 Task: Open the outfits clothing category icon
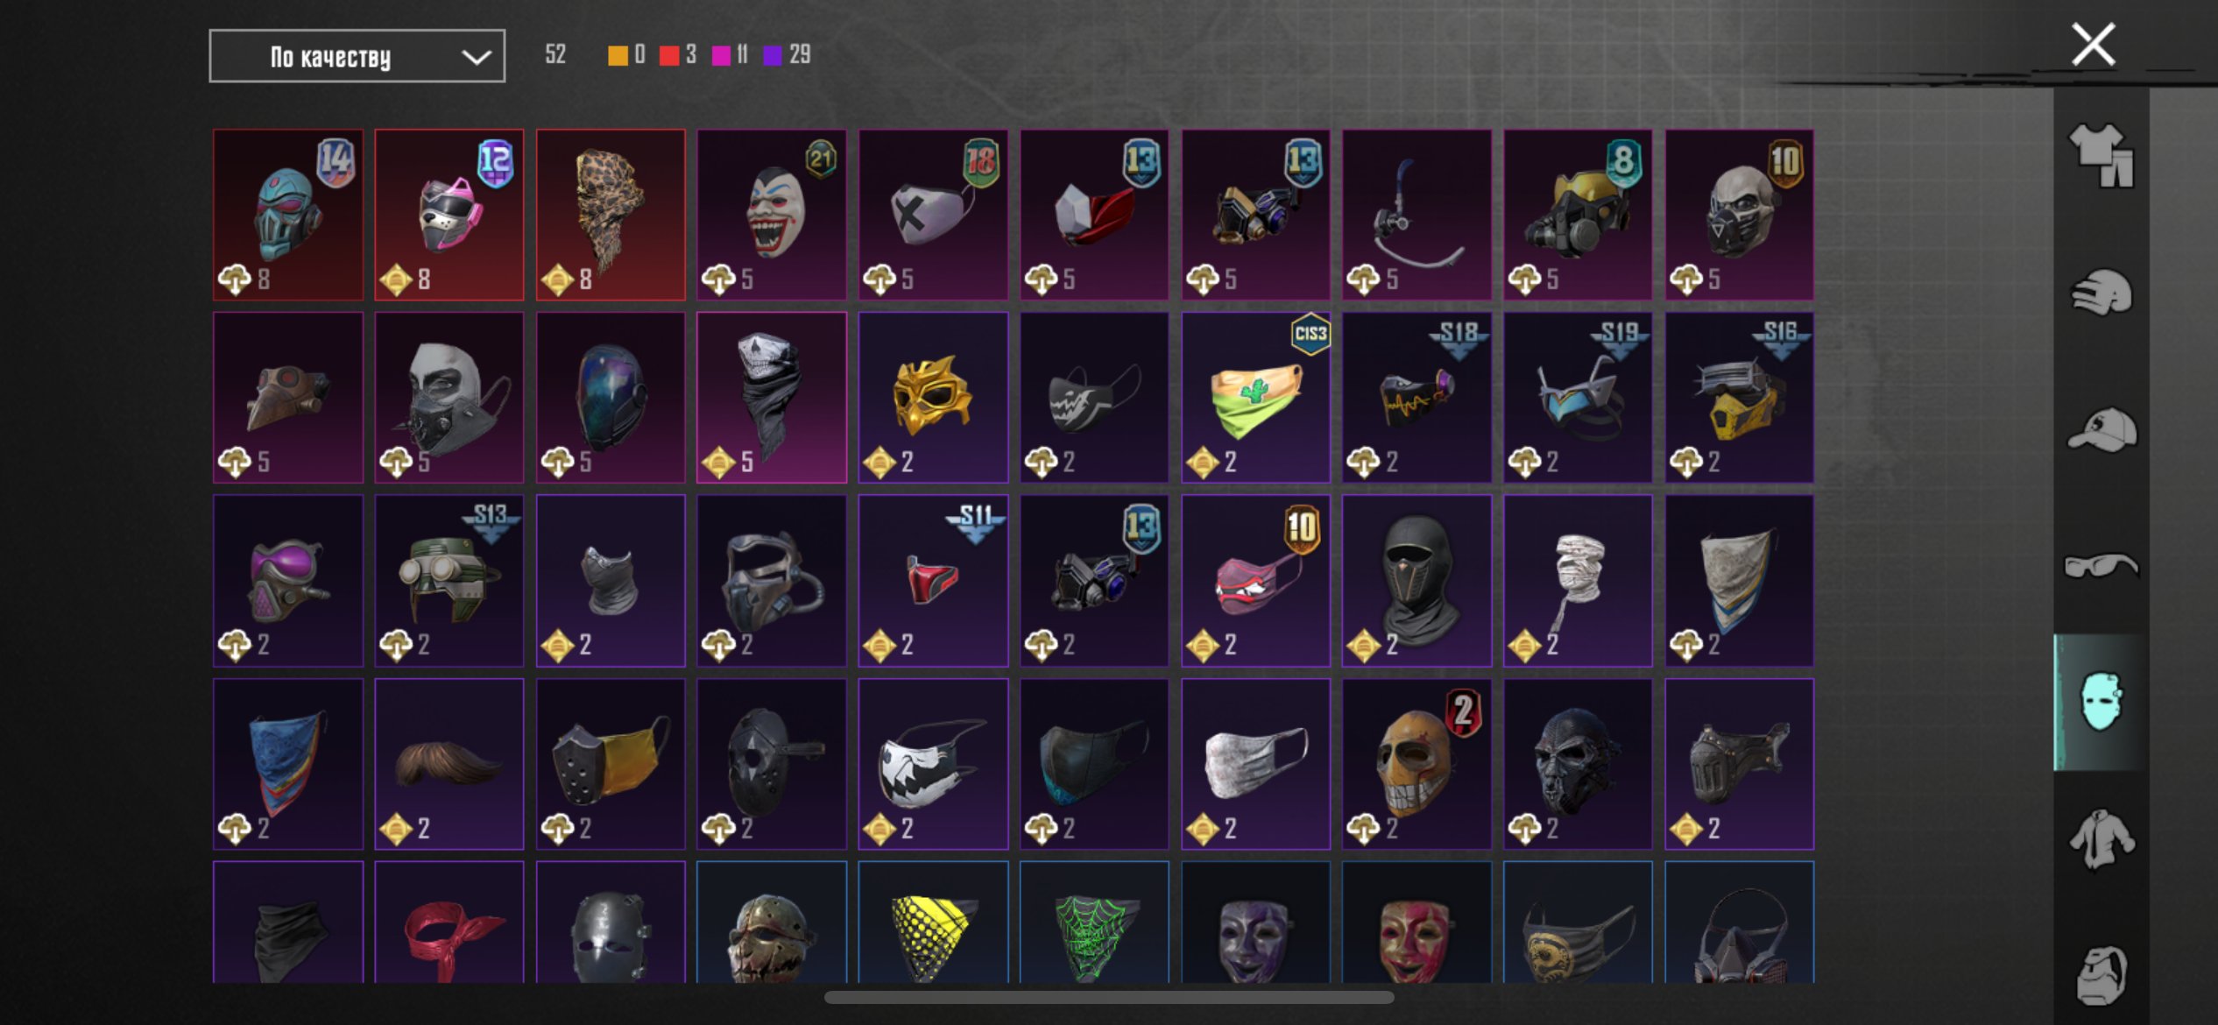click(x=2101, y=155)
